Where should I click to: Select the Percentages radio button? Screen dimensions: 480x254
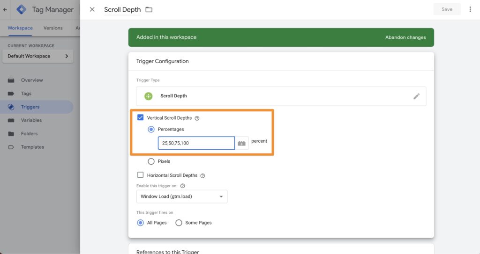pyautogui.click(x=151, y=129)
